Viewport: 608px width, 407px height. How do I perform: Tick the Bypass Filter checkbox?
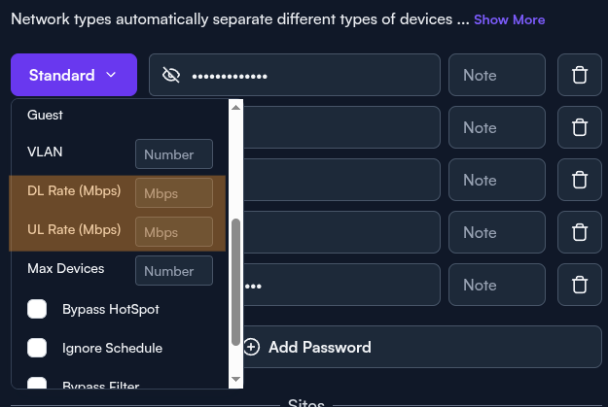point(37,383)
